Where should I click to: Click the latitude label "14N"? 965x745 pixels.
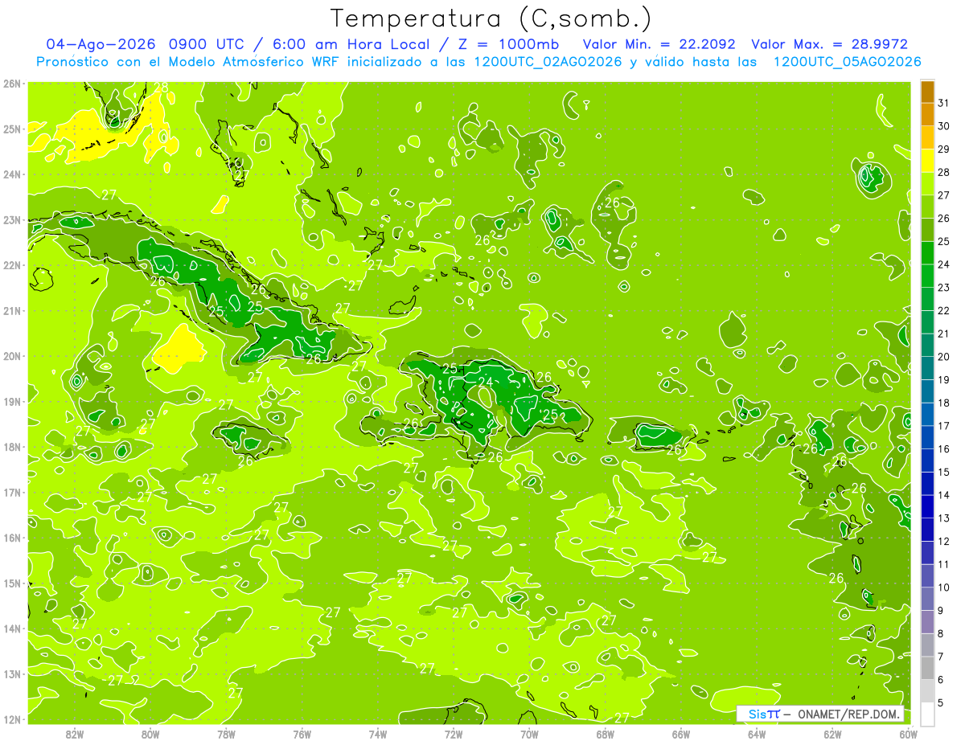point(13,628)
